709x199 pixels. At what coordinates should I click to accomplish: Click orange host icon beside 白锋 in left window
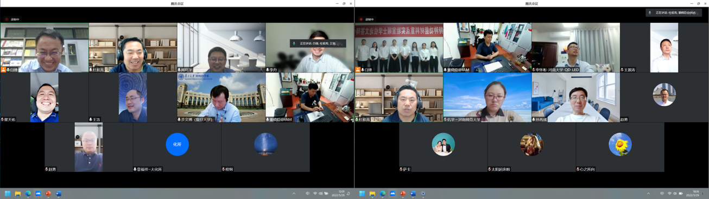(x=3, y=70)
